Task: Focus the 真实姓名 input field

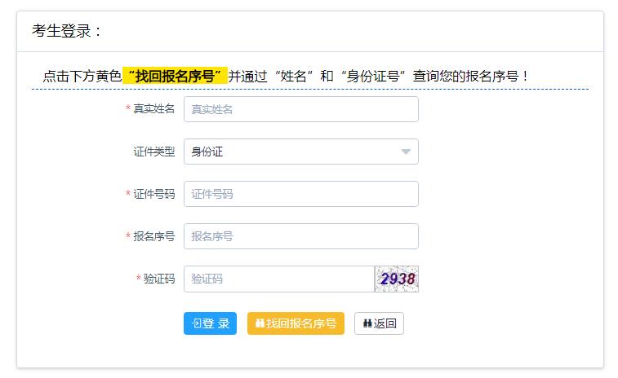Action: pyautogui.click(x=301, y=109)
